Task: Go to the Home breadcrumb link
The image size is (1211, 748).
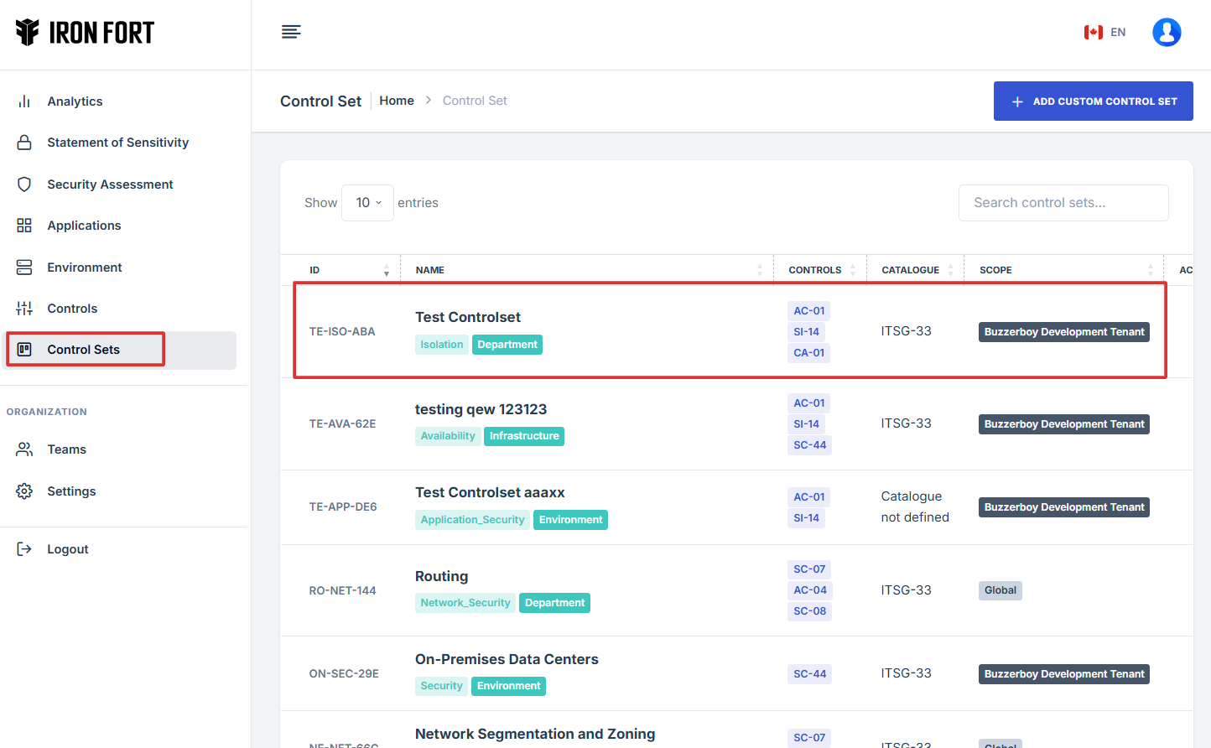Action: coord(396,101)
